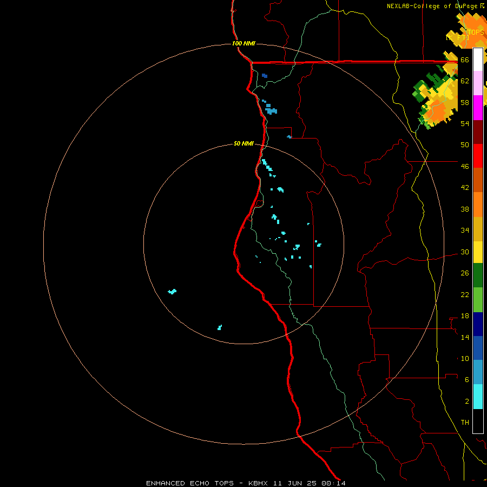Click the legend value '58'
487x487 pixels.
coord(465,102)
